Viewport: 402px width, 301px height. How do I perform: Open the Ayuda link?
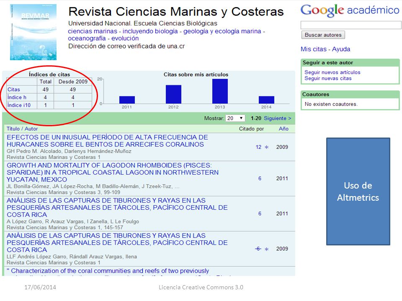341,49
